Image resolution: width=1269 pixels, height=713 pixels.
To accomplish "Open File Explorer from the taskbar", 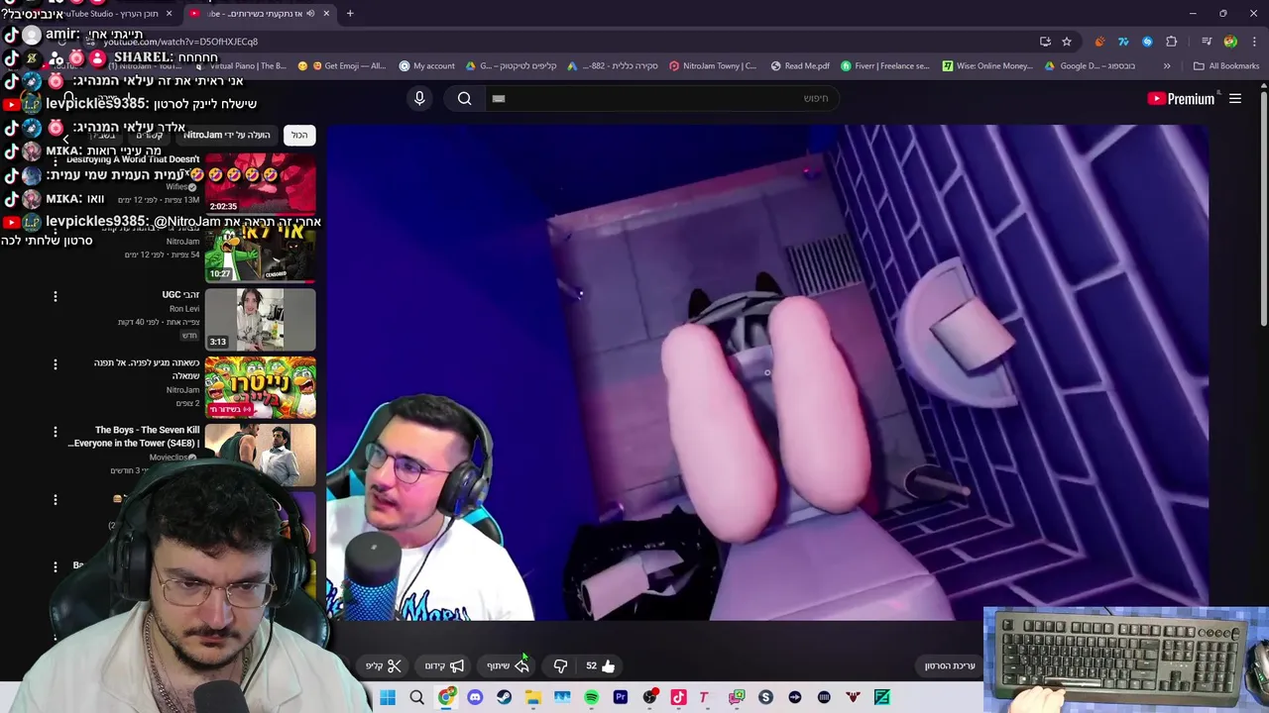I will click(533, 697).
